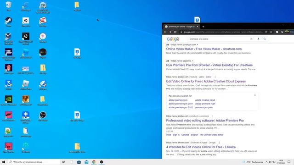Select 'adobe premiere pro 2020' related search
Image resolution: width=294 pixels, height=165 pixels.
pyautogui.click(x=181, y=107)
